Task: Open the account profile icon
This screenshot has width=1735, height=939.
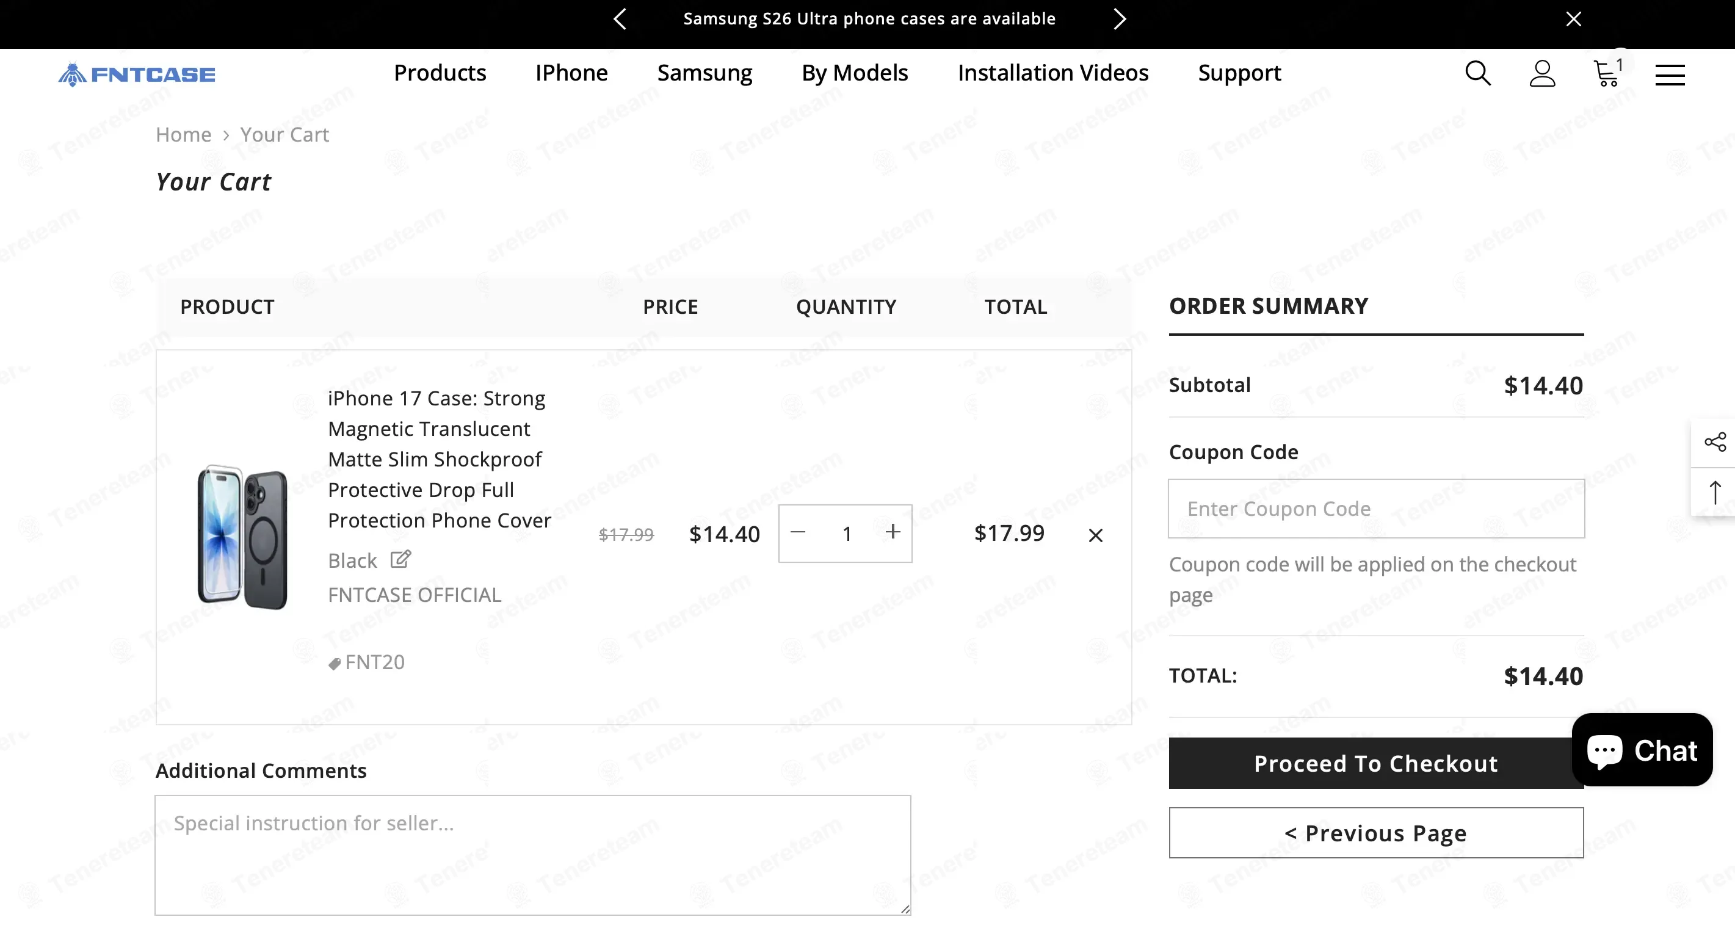Action: [x=1542, y=73]
